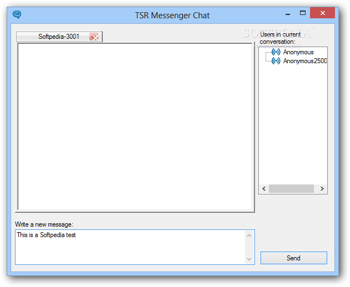Click the users list right scroll arrow

click(x=322, y=188)
